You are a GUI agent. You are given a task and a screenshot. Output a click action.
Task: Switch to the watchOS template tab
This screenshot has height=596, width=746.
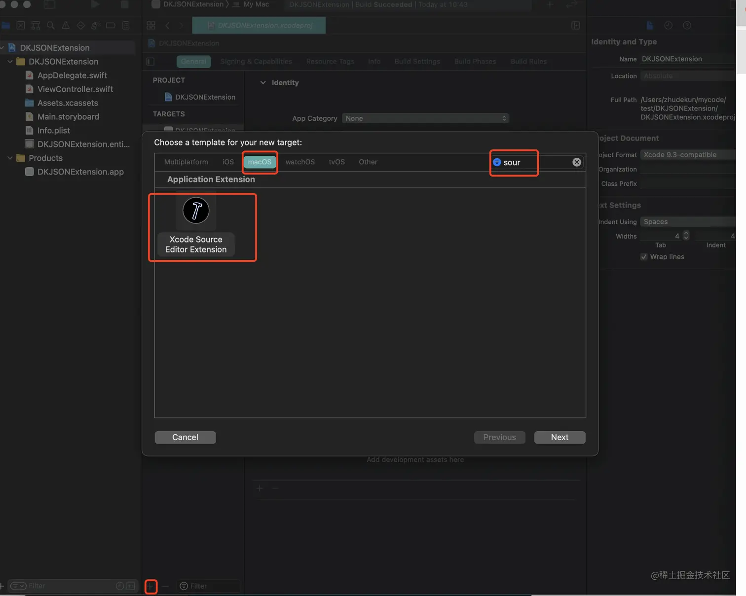coord(300,162)
